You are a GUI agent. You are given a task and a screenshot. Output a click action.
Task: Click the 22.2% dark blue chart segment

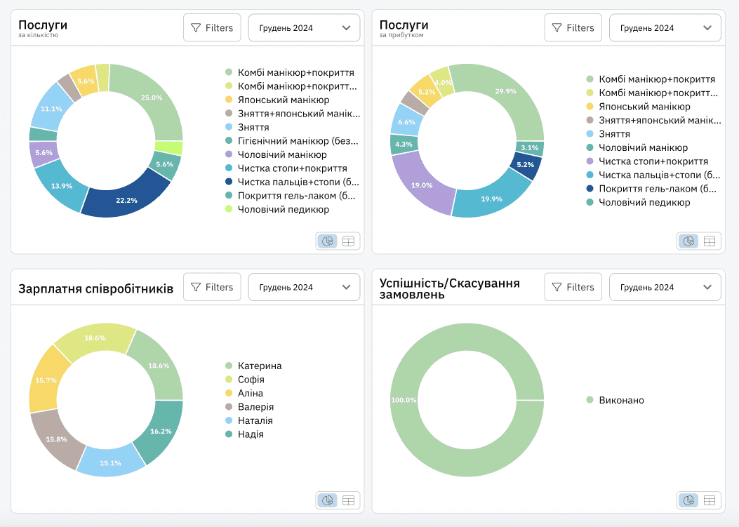(x=126, y=201)
